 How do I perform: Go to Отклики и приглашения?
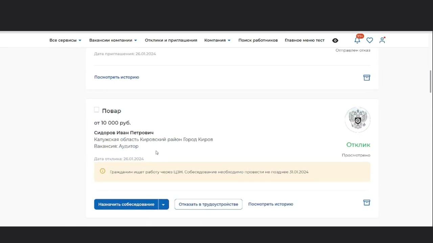171,40
